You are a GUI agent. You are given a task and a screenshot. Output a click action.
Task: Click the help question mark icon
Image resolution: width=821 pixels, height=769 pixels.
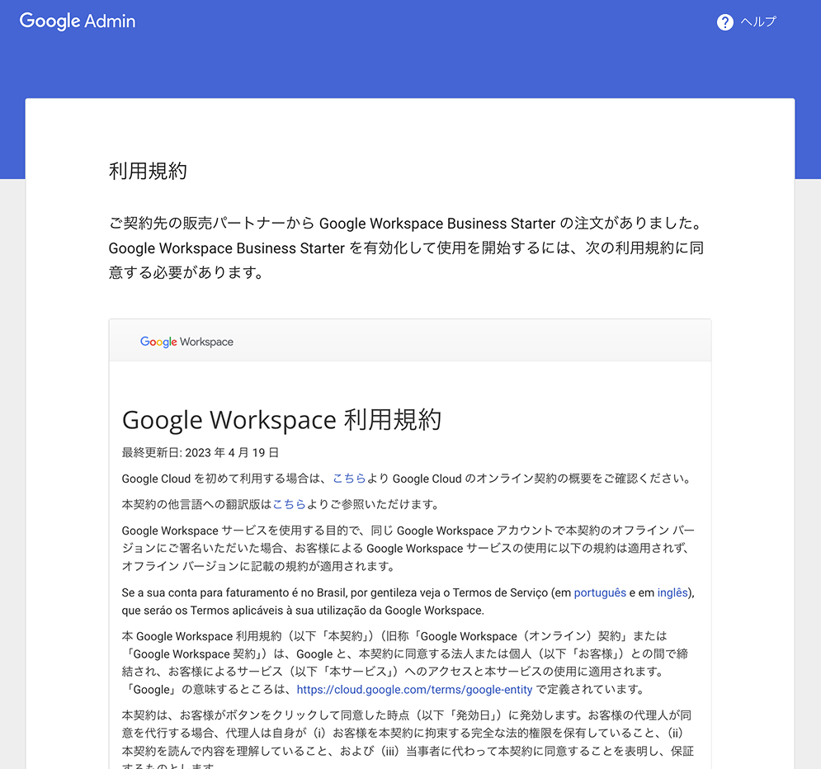point(724,22)
